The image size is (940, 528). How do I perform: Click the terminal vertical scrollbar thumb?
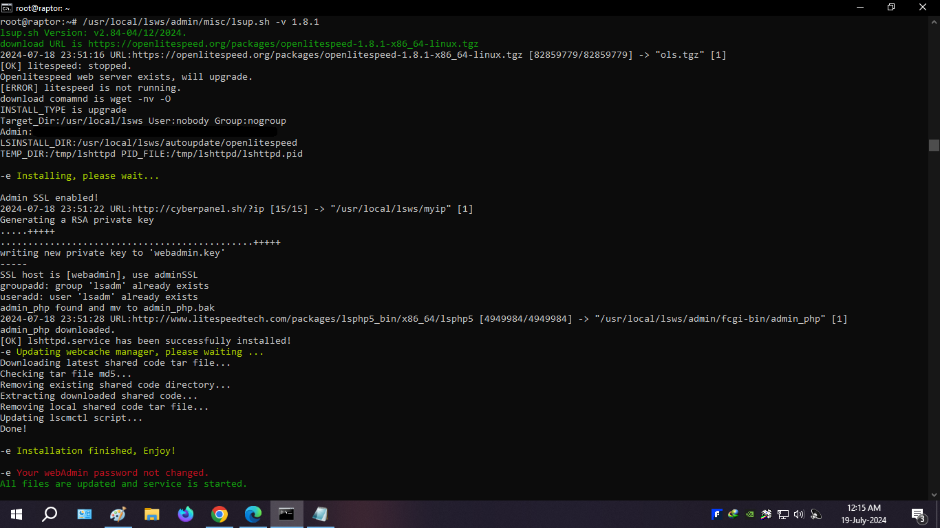(934, 145)
